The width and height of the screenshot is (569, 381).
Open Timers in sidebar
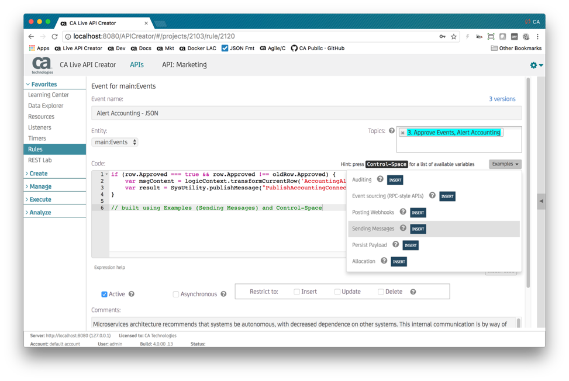click(x=37, y=138)
